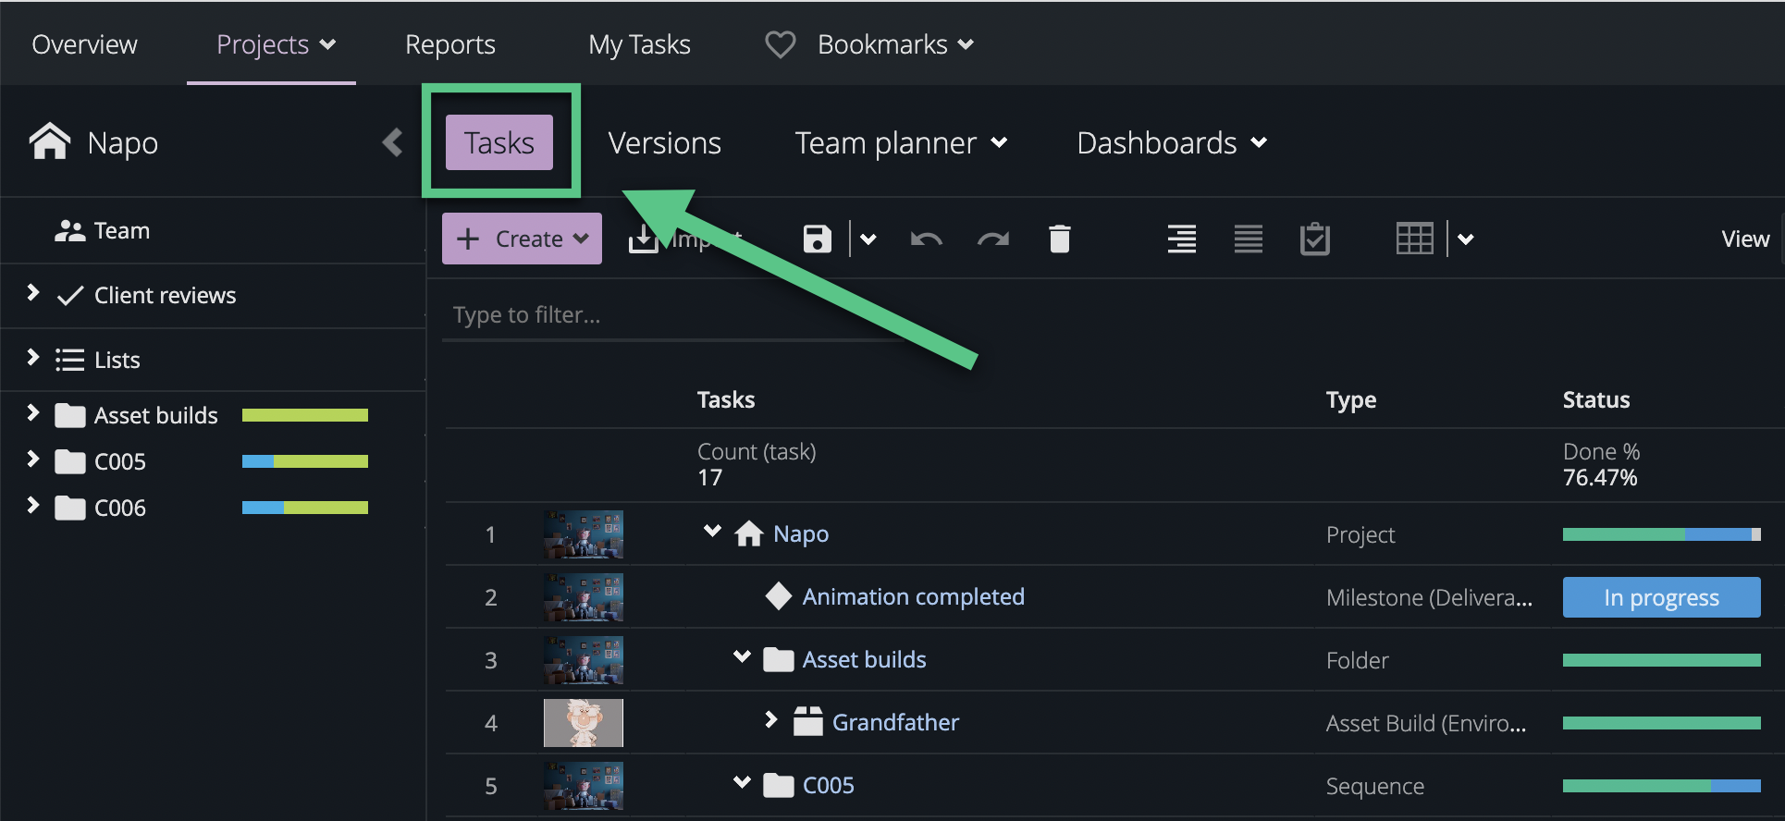Expand the Lists section in sidebar
Viewport: 1785px width, 821px height.
pyautogui.click(x=33, y=357)
